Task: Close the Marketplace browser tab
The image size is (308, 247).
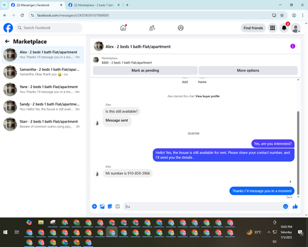Action: [118, 5]
